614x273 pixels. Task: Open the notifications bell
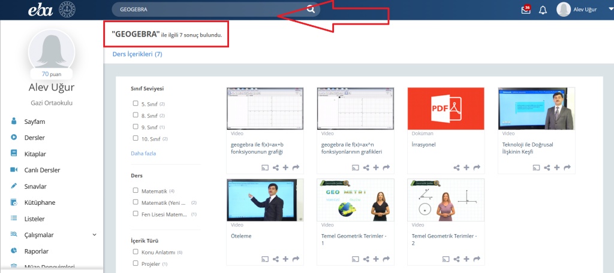543,10
